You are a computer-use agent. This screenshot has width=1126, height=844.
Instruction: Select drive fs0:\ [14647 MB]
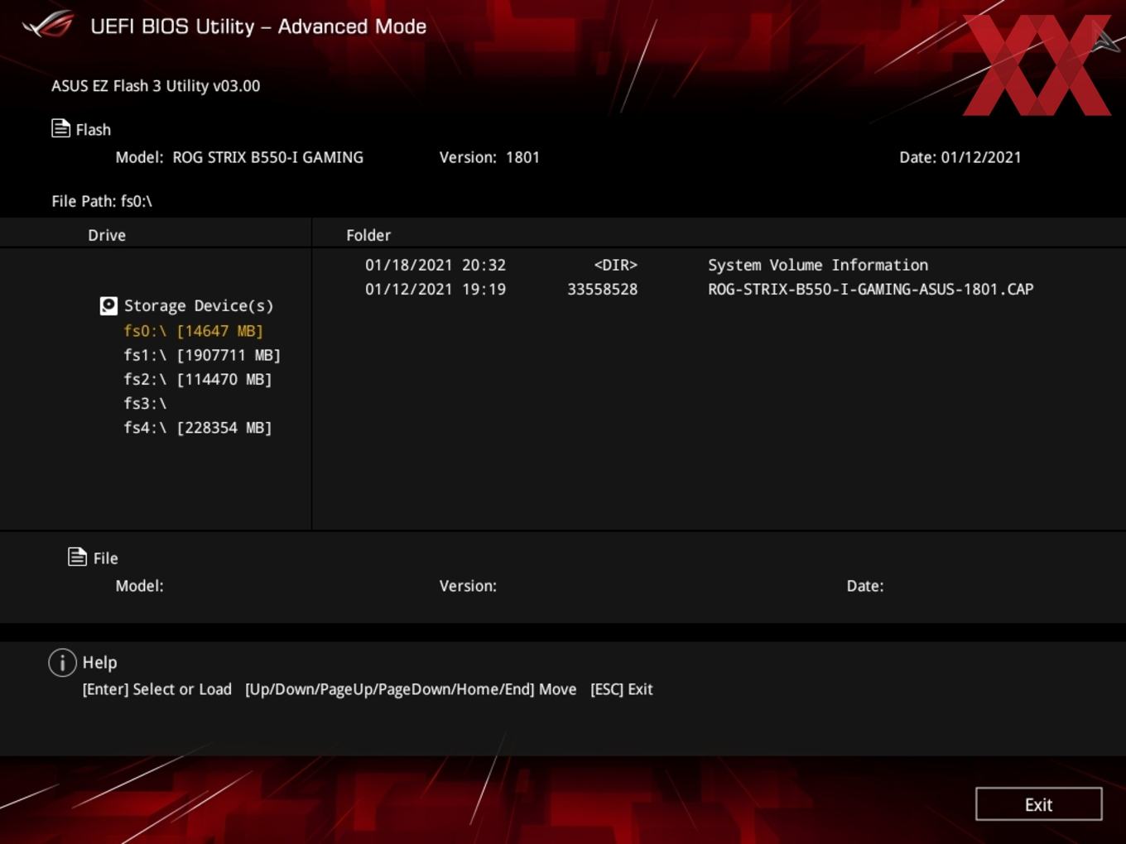coord(193,331)
